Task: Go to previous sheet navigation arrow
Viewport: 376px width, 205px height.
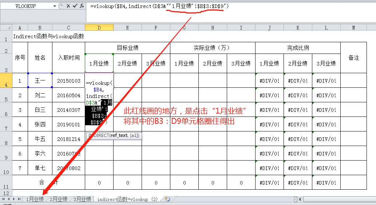Action: click(x=9, y=199)
